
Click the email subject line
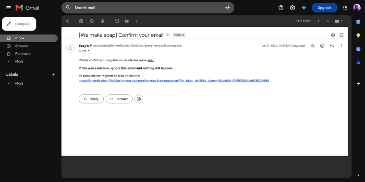pyautogui.click(x=121, y=35)
